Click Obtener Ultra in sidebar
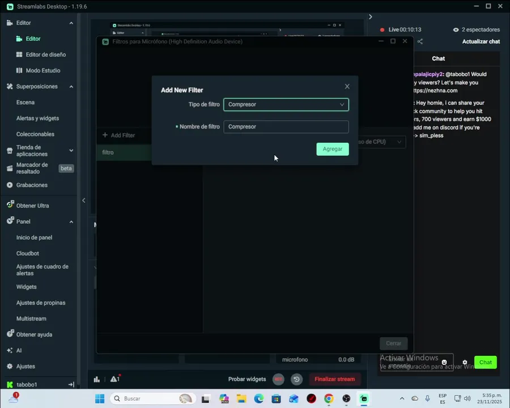Viewport: 510px width, 408px height. click(x=32, y=206)
